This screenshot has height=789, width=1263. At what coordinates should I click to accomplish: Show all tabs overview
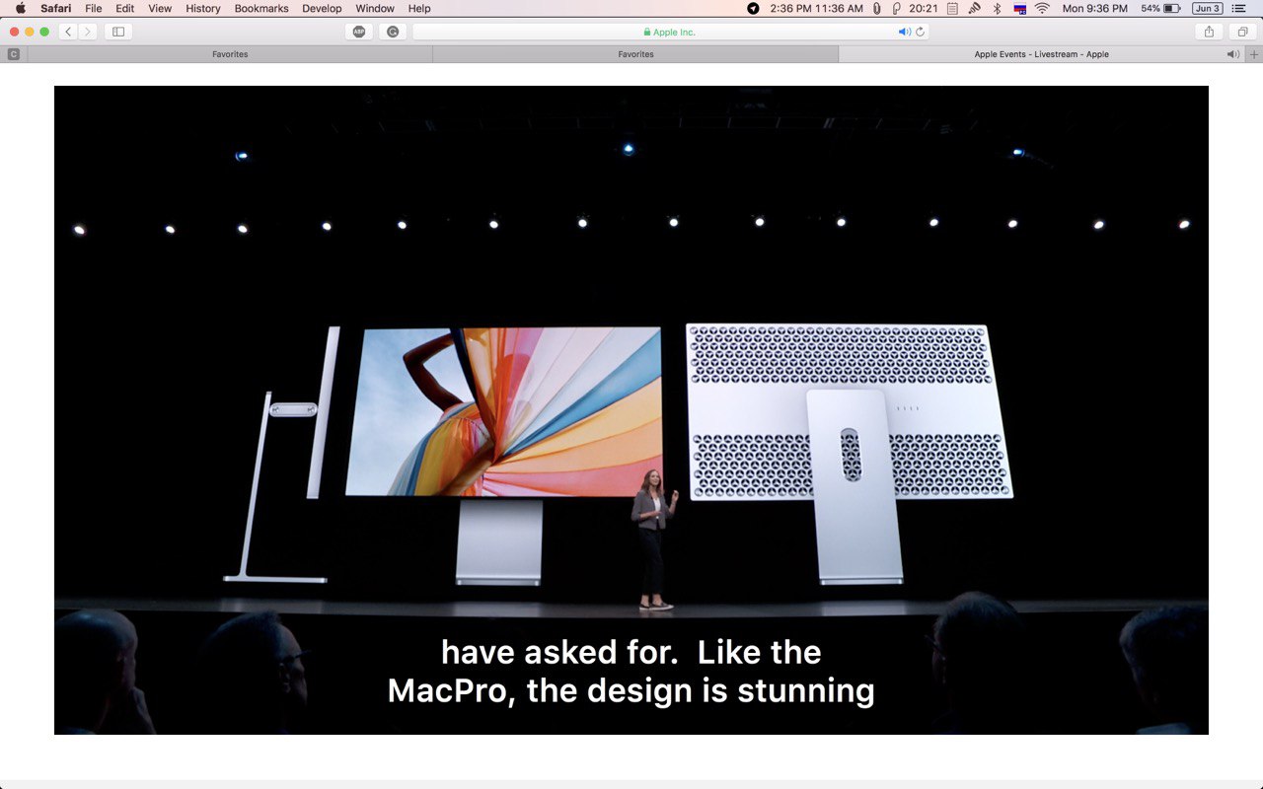pos(1242,32)
